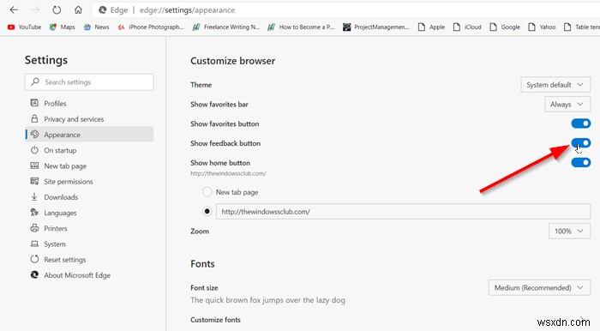Open the iCloud bookmark
Image resolution: width=600 pixels, height=331 pixels.
[467, 27]
